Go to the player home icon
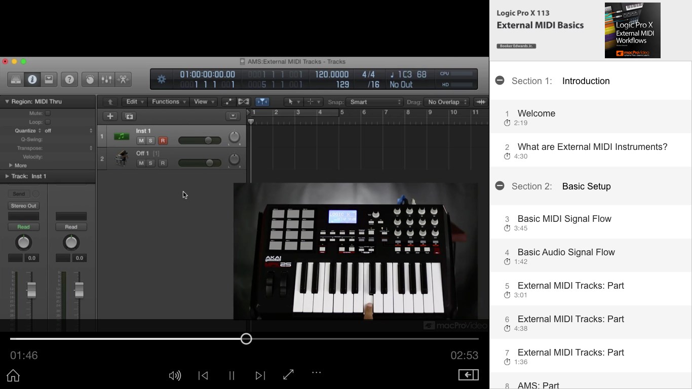 point(13,375)
